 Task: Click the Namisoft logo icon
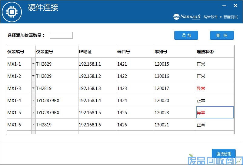(x=176, y=17)
